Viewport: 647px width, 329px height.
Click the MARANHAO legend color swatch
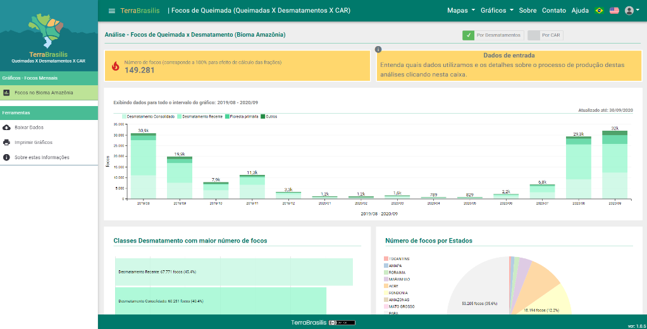coord(386,279)
